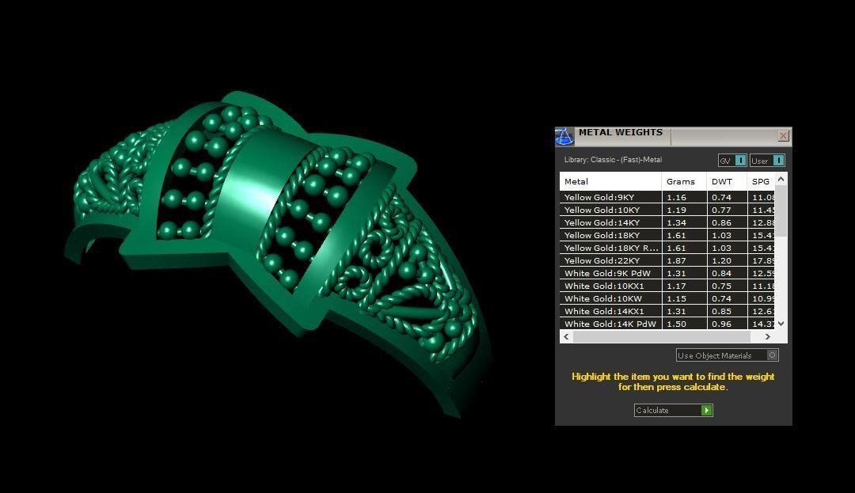Select Yellow Gold:14KY row
The height and width of the screenshot is (493, 855).
667,222
